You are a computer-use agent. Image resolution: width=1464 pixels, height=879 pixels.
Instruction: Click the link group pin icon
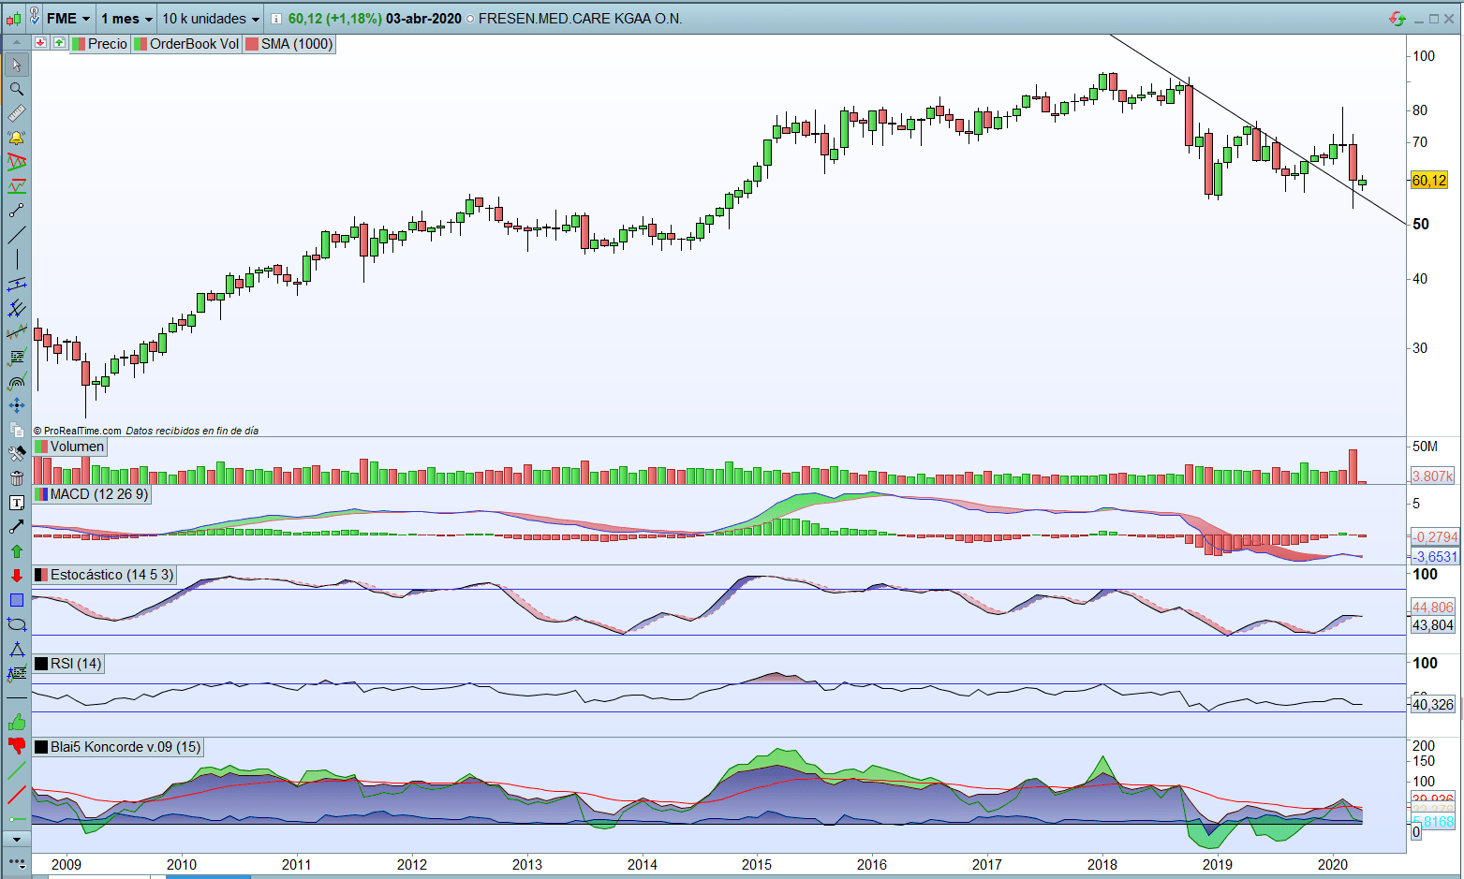(35, 16)
